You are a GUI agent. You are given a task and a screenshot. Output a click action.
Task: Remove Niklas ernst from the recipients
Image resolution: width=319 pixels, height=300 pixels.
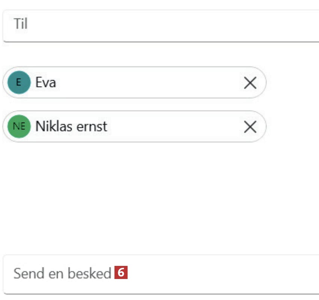[x=250, y=127]
